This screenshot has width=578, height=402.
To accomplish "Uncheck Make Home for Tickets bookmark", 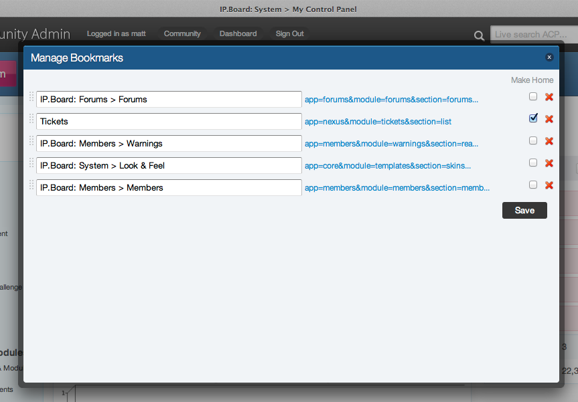I will pyautogui.click(x=533, y=118).
